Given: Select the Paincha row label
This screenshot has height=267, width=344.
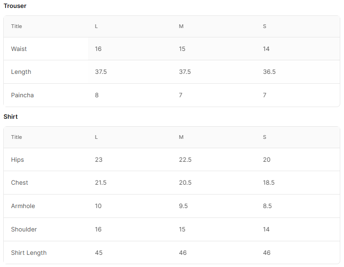Looking at the screenshot, I should [22, 95].
